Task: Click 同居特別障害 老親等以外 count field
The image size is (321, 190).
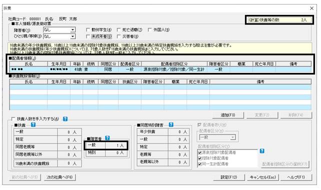Action: point(178,162)
